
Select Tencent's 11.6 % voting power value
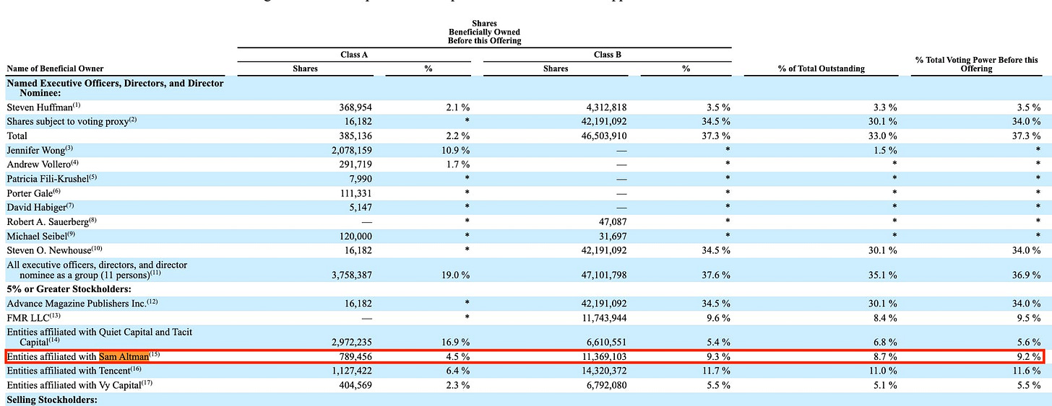coord(1026,371)
